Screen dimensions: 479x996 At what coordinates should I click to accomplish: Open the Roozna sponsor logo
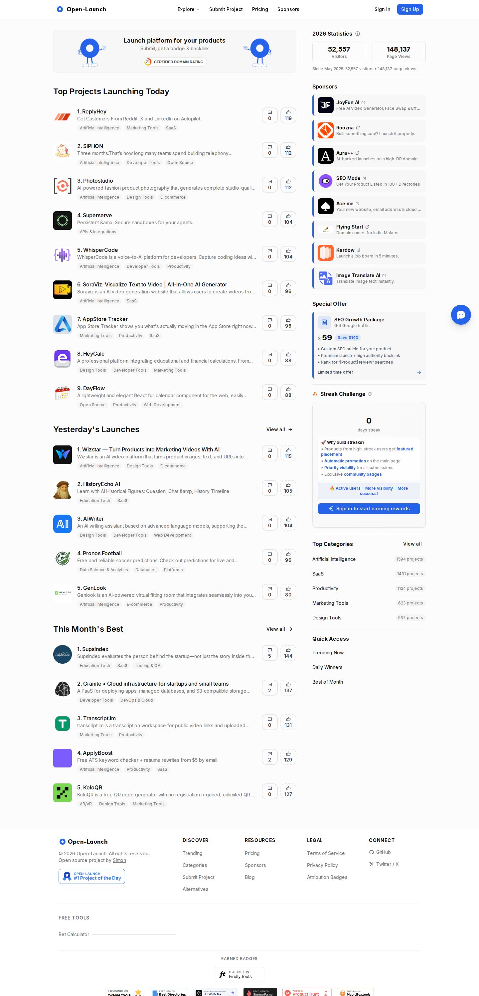pos(326,130)
